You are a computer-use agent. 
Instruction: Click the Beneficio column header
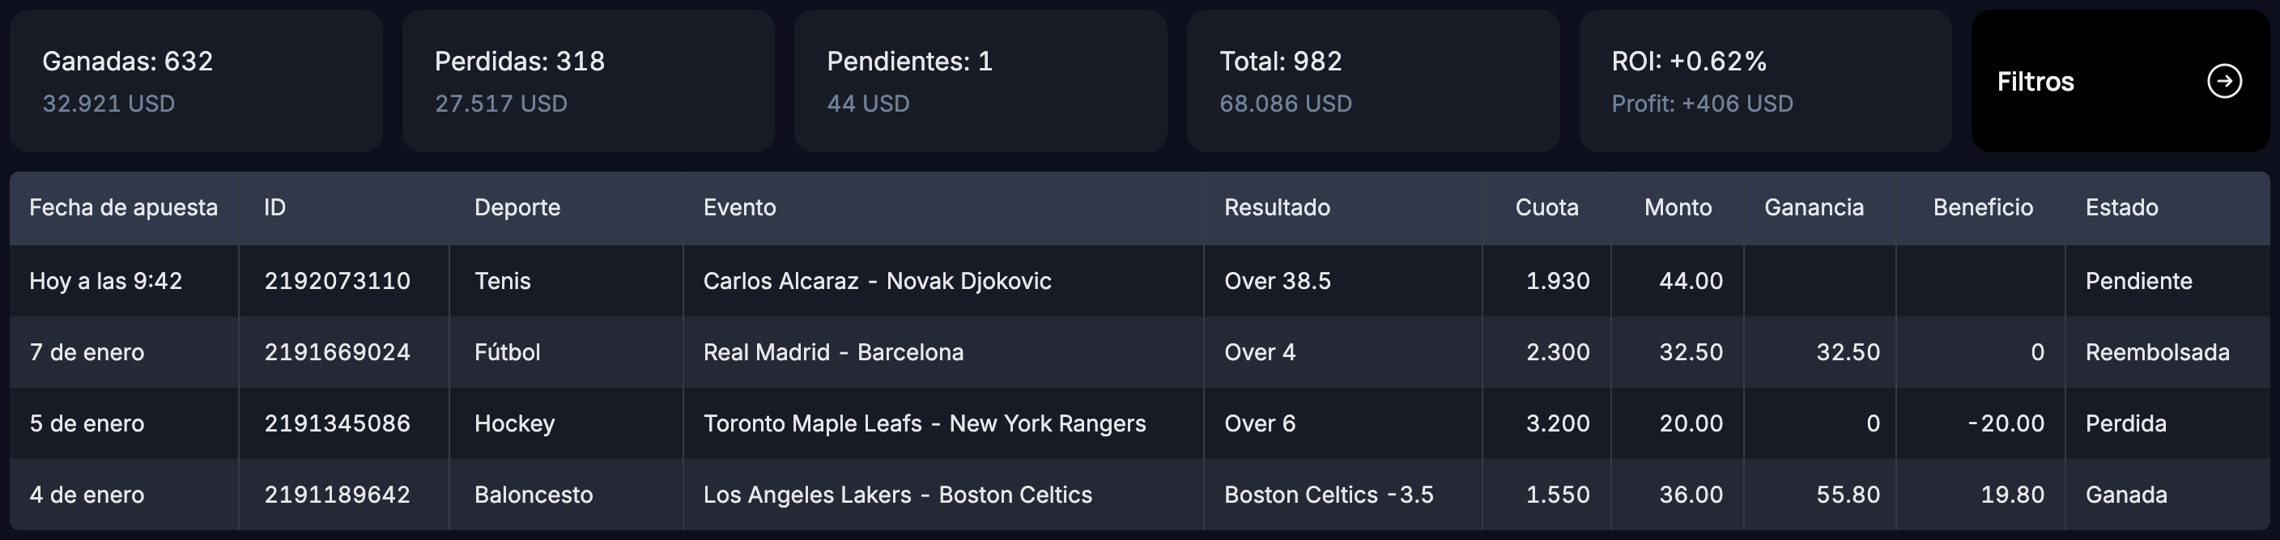[x=1983, y=208]
